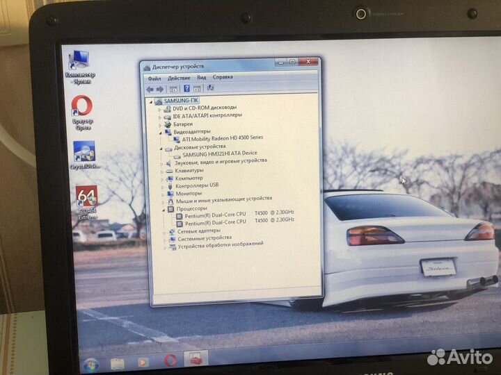501x375 pixels.
Task: Click the scan for hardware changes toolbar icon
Action: [210, 88]
